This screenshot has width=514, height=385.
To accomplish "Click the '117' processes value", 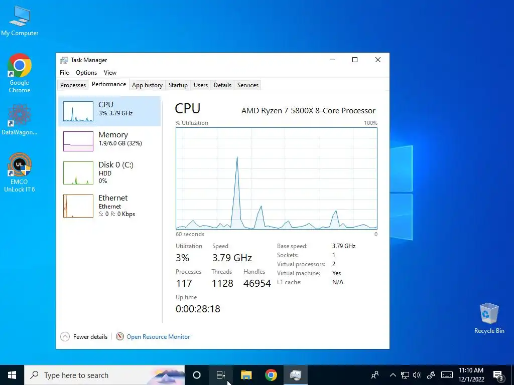I will (184, 283).
